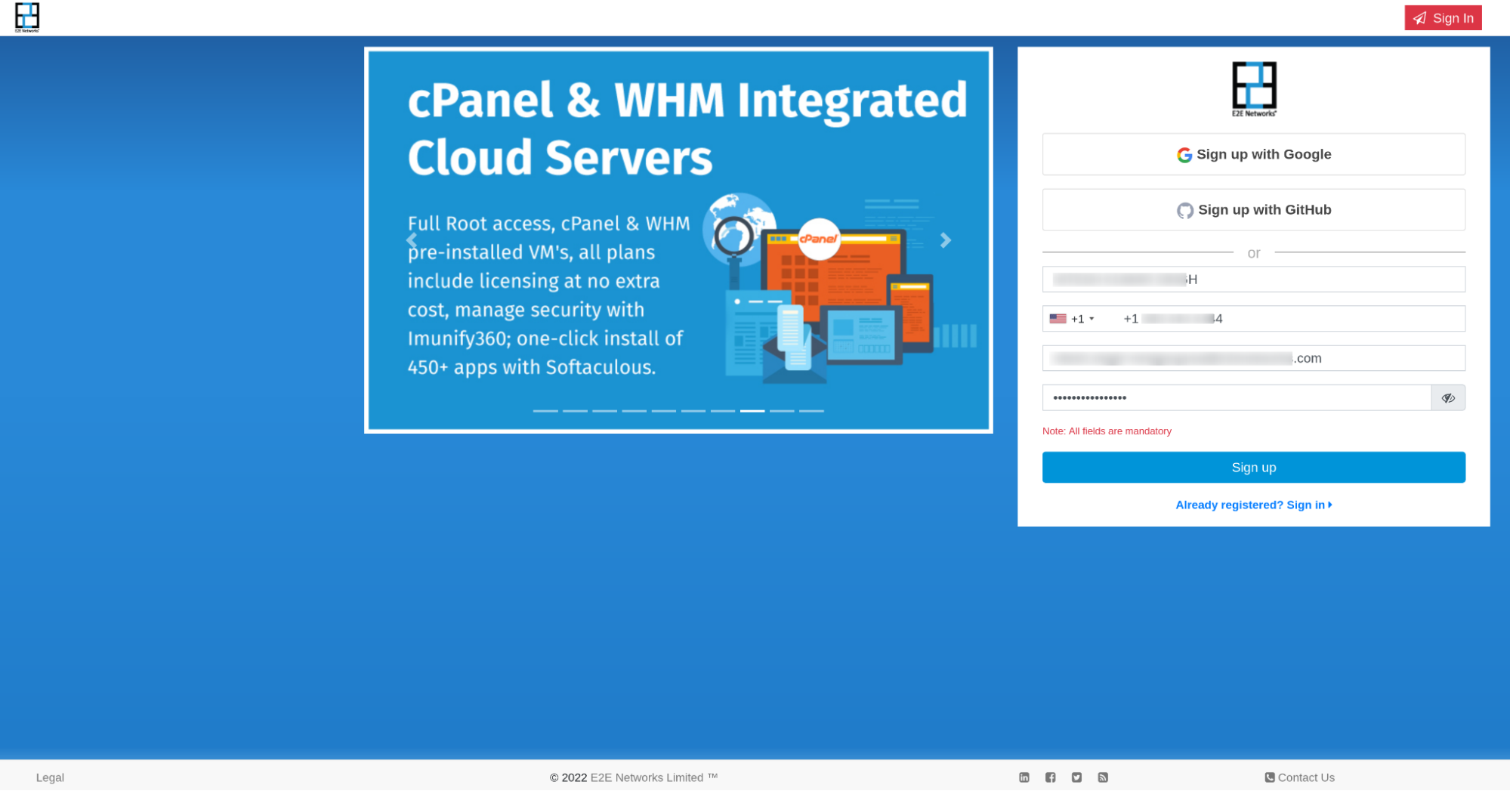This screenshot has width=1510, height=791.
Task: Sign up with Google button
Action: [1253, 154]
